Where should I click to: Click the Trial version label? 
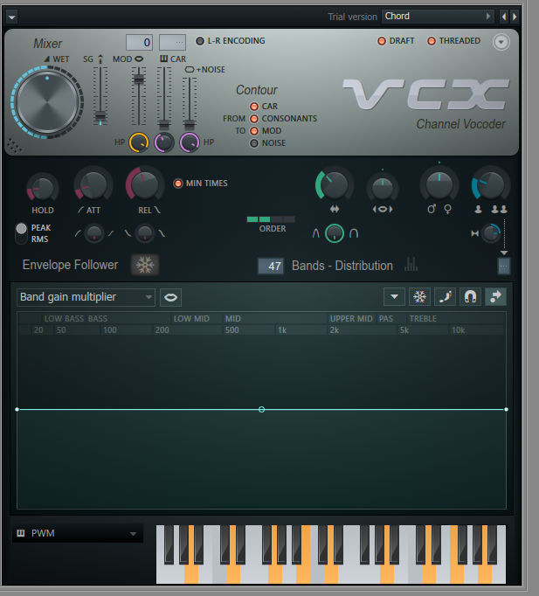353,17
